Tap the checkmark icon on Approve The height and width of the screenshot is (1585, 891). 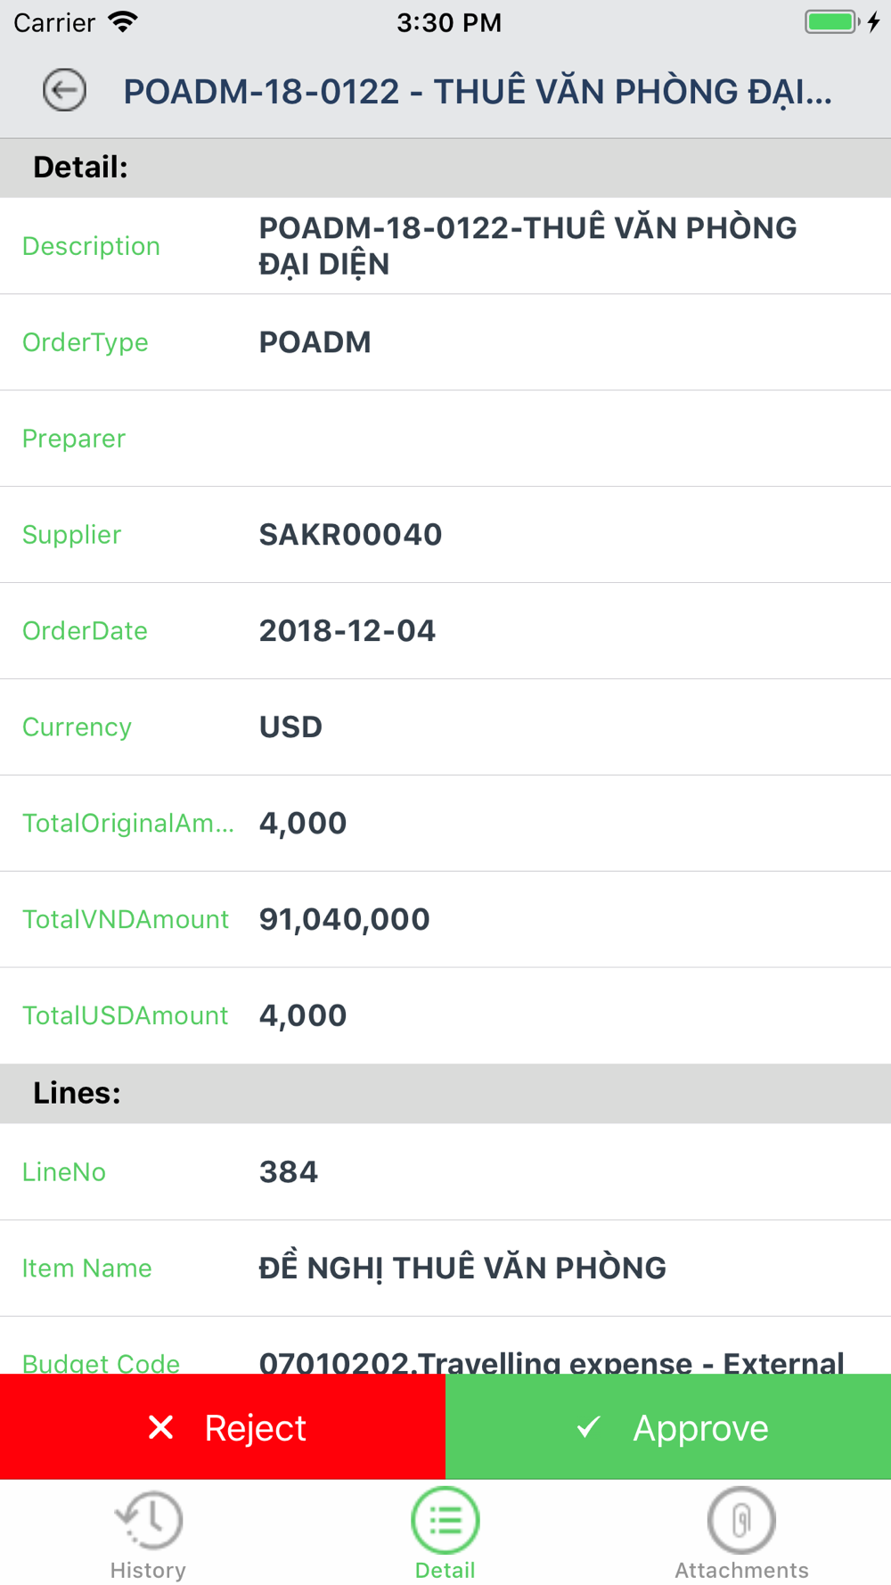pos(588,1427)
